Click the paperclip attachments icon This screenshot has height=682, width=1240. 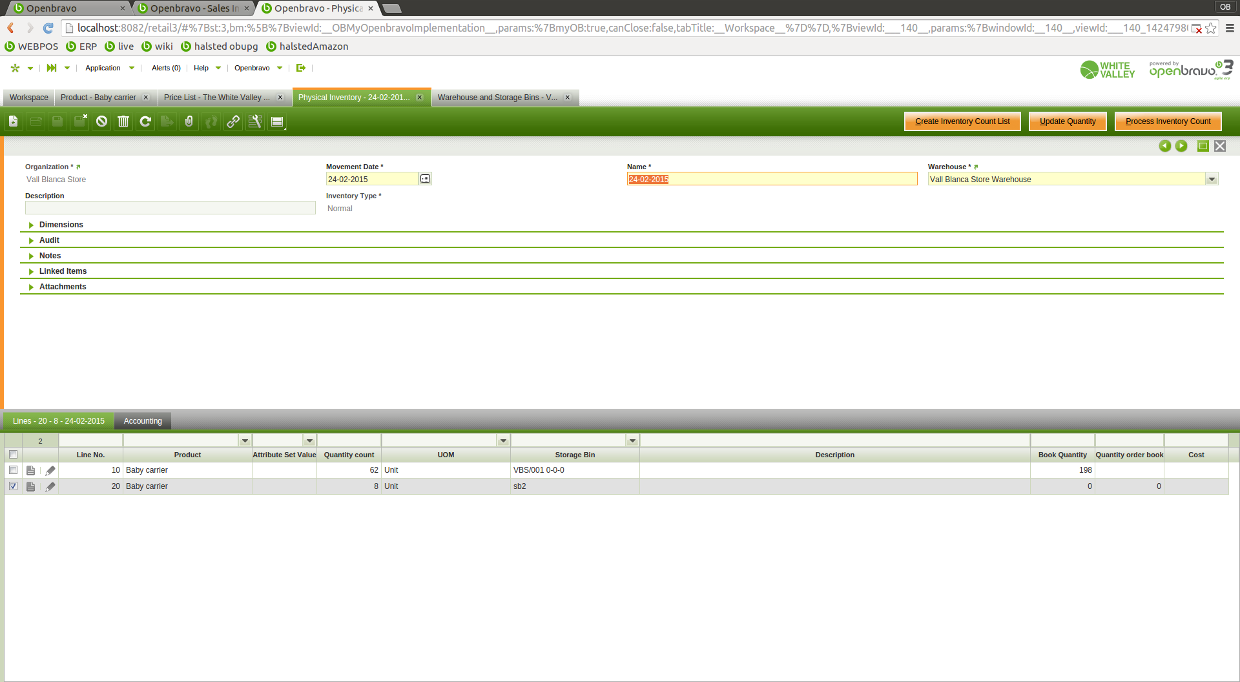click(189, 121)
